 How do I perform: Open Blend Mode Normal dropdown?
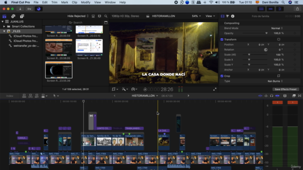point(276,28)
